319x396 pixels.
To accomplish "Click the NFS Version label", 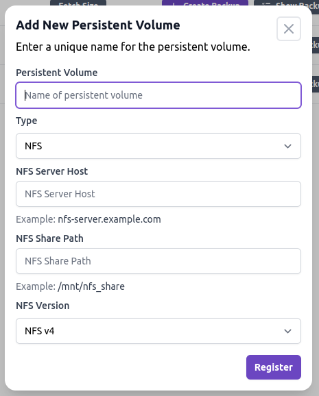I will pyautogui.click(x=43, y=306).
